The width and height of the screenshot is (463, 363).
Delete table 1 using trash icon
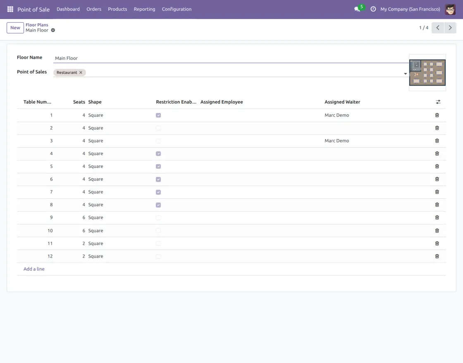click(x=437, y=115)
